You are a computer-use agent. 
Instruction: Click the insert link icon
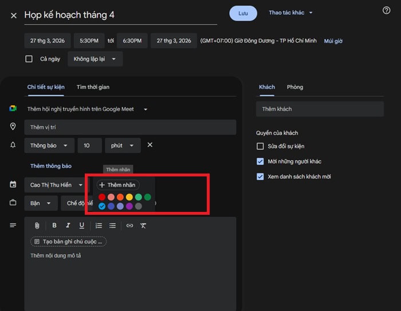[x=129, y=226]
